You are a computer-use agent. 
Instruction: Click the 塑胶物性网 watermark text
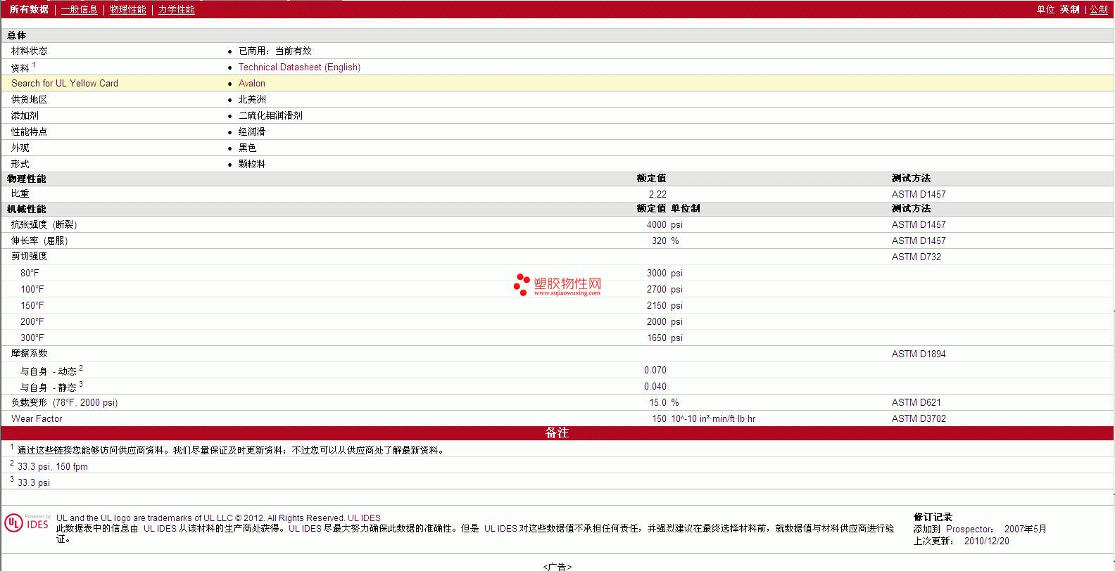tap(567, 283)
